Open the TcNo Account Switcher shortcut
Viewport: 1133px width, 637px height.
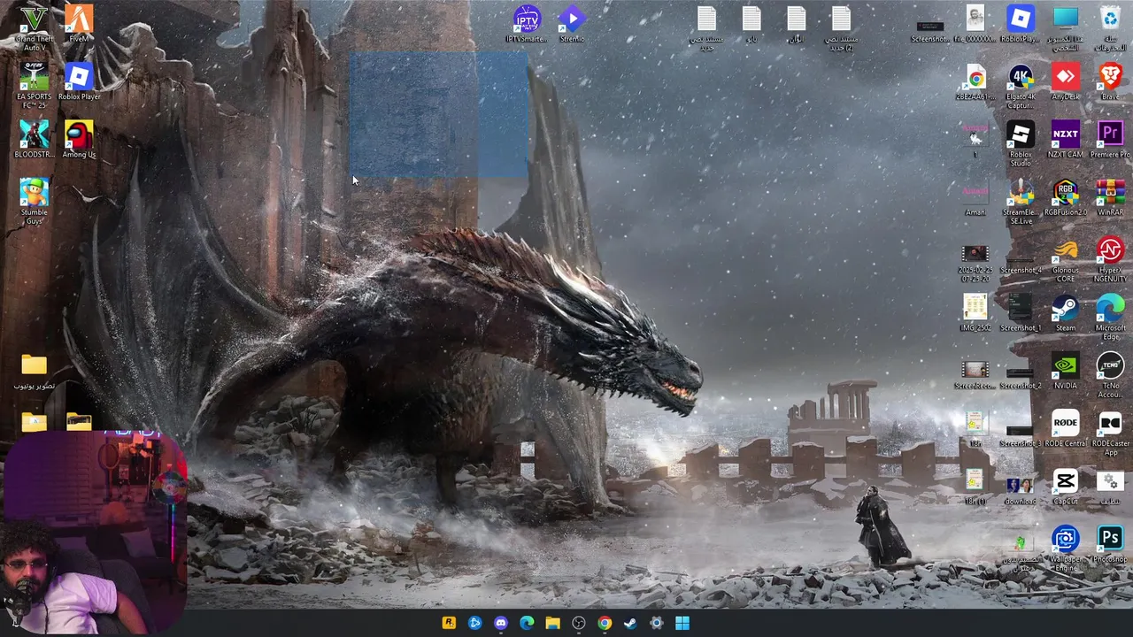pos(1110,374)
